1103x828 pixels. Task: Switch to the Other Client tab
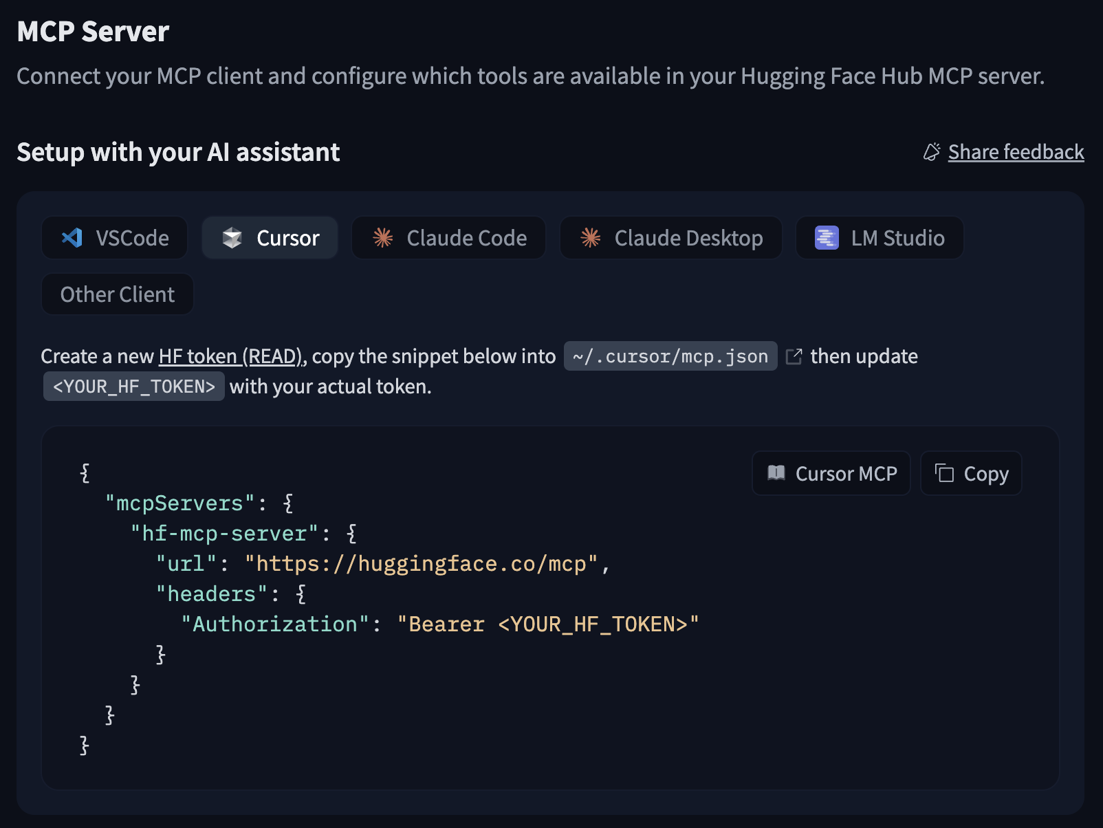118,294
